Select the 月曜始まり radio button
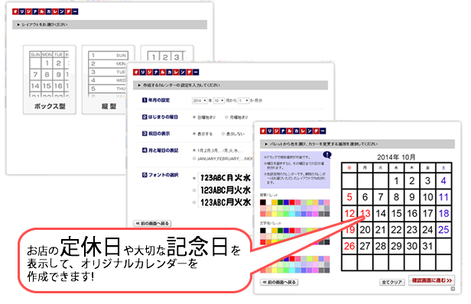The height and width of the screenshot is (304, 471). point(226,118)
